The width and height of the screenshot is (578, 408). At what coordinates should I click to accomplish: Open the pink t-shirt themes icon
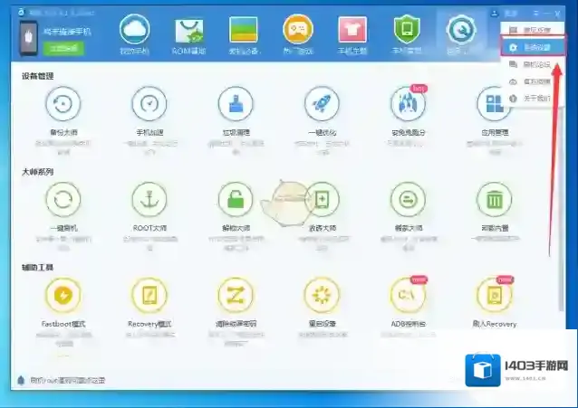pos(352,30)
